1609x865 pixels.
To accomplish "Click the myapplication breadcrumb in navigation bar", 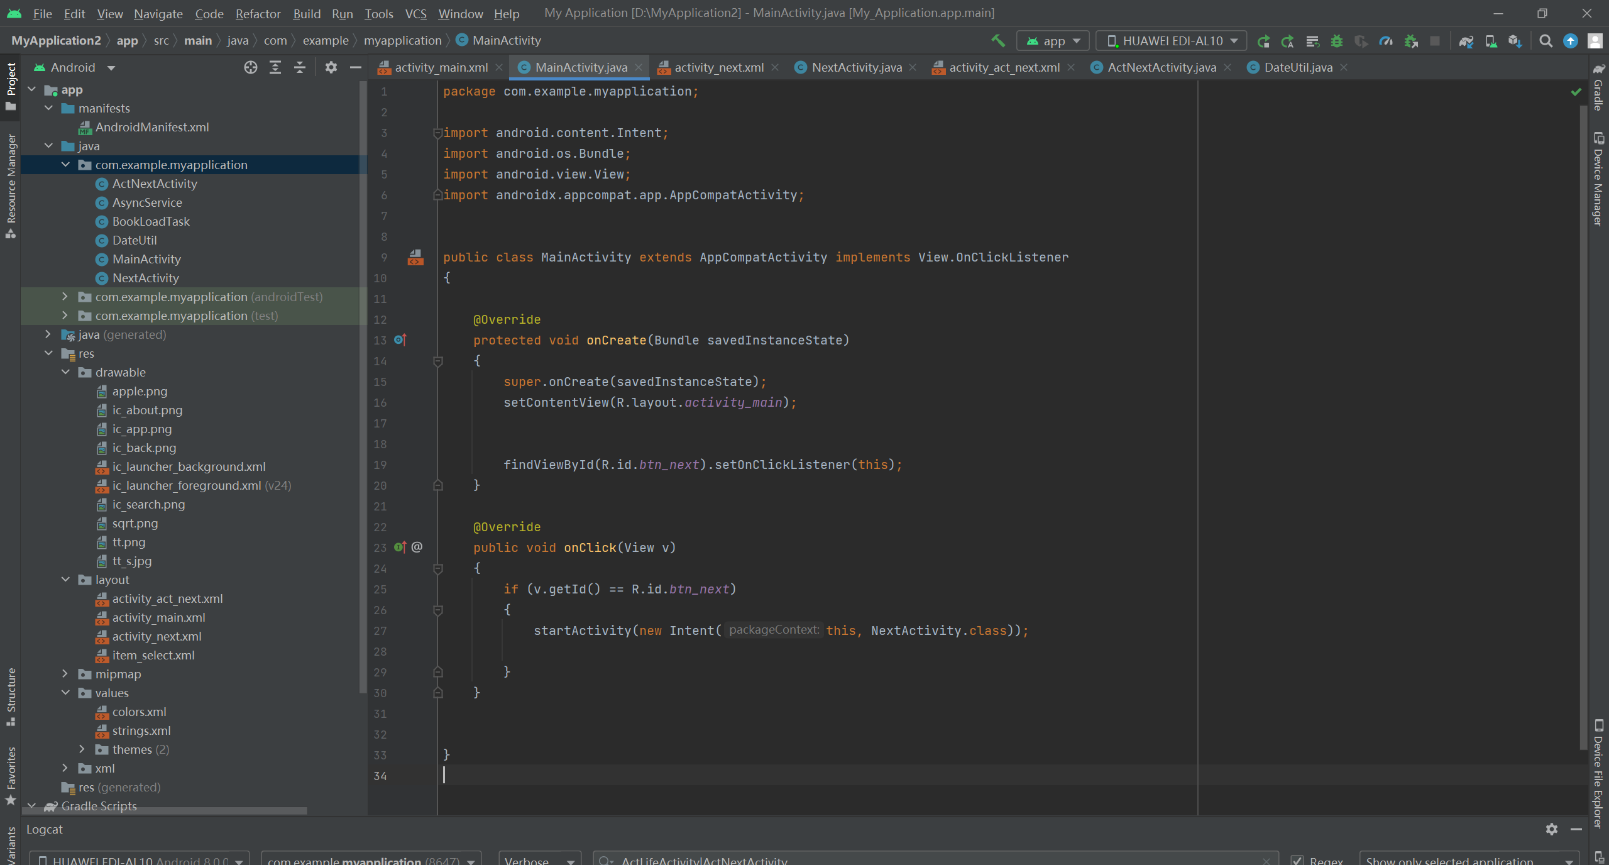I will (402, 40).
